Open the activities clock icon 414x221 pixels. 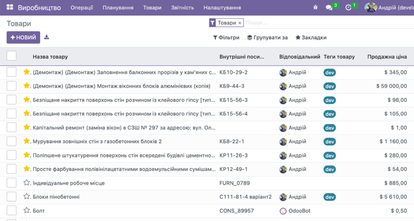[348, 7]
